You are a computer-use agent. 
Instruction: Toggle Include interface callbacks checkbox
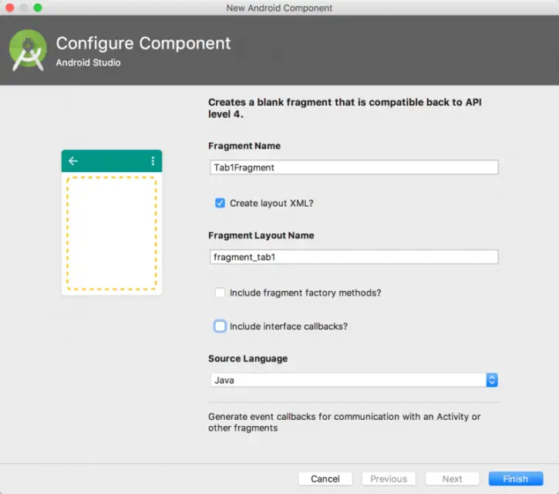[221, 327]
